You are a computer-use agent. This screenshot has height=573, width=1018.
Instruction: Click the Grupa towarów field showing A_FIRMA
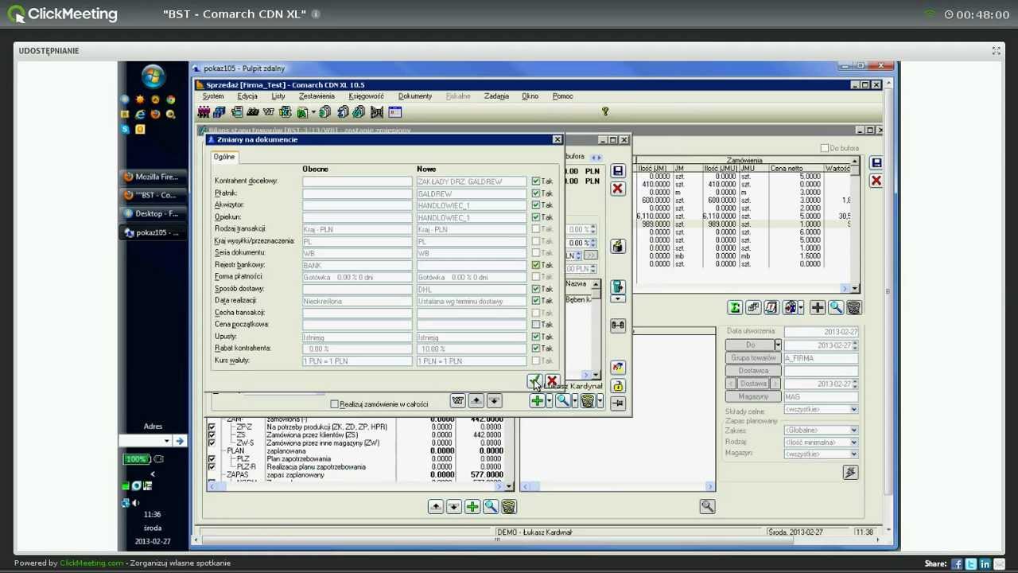pos(821,358)
